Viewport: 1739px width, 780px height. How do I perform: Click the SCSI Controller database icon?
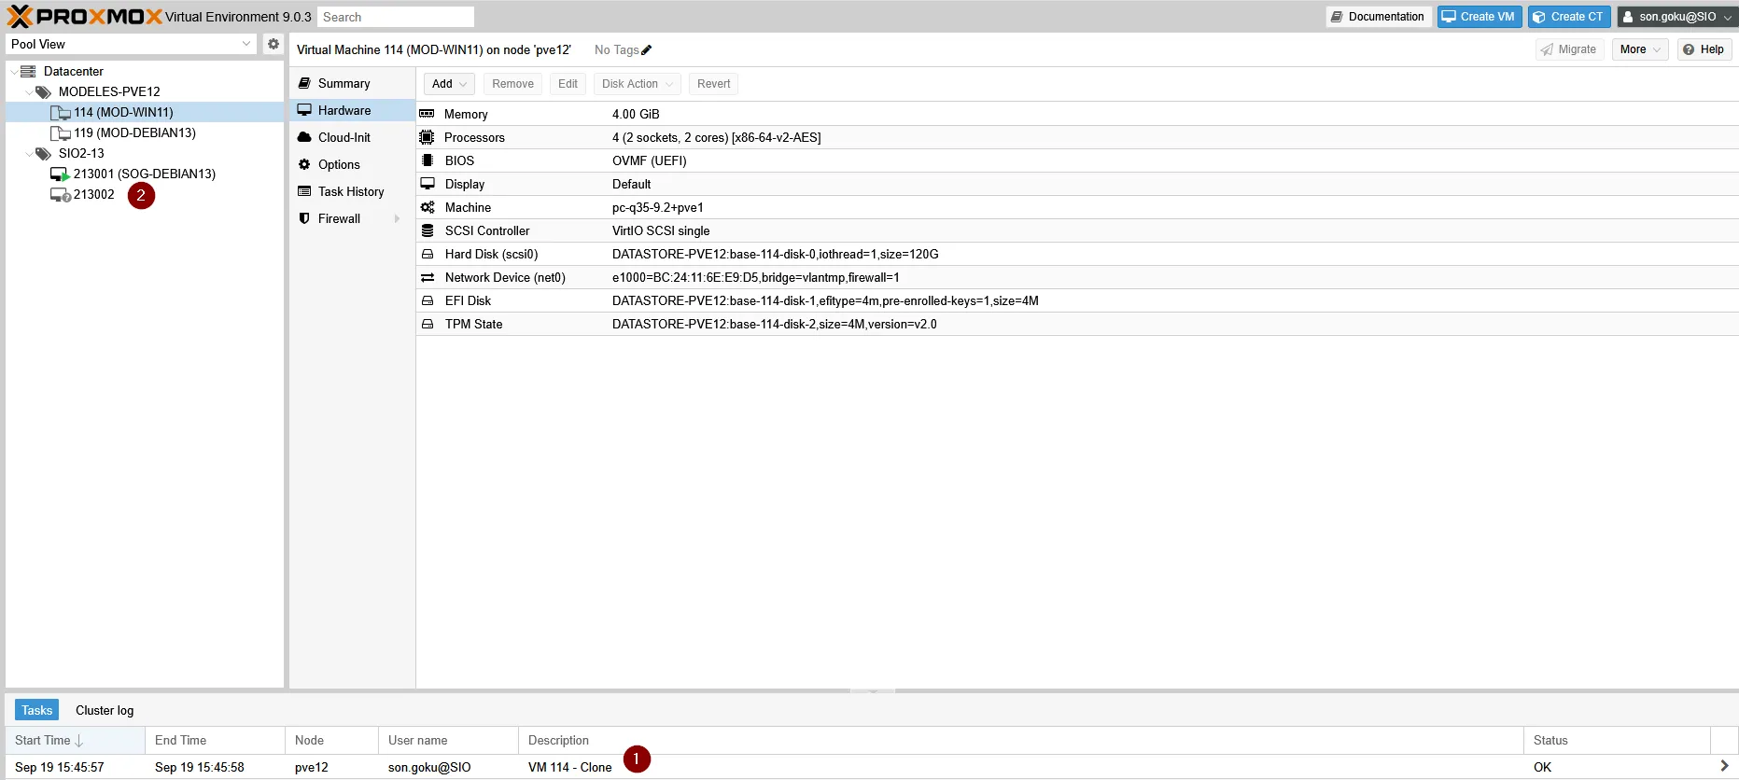click(427, 230)
